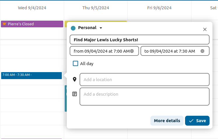Click the More details button
Viewport: 218px width, 139px height.
(167, 121)
